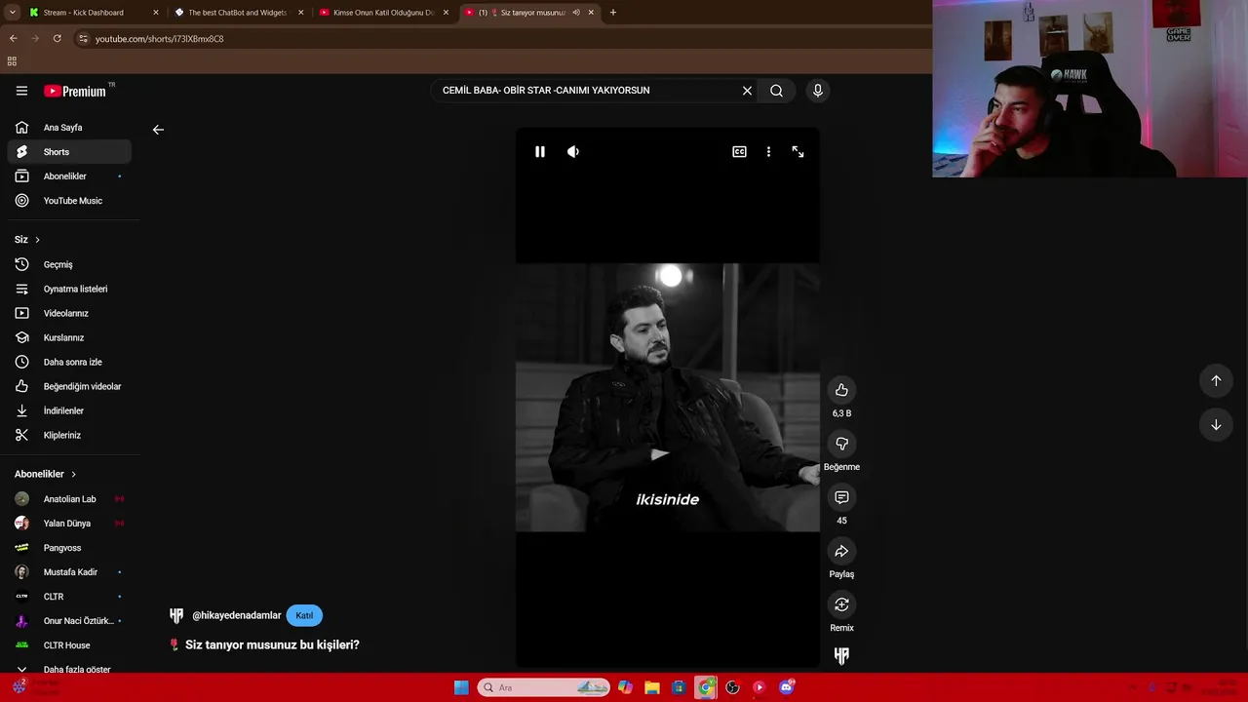The height and width of the screenshot is (702, 1248).
Task: Open the bookmarks bar apps grid
Action: point(12,61)
